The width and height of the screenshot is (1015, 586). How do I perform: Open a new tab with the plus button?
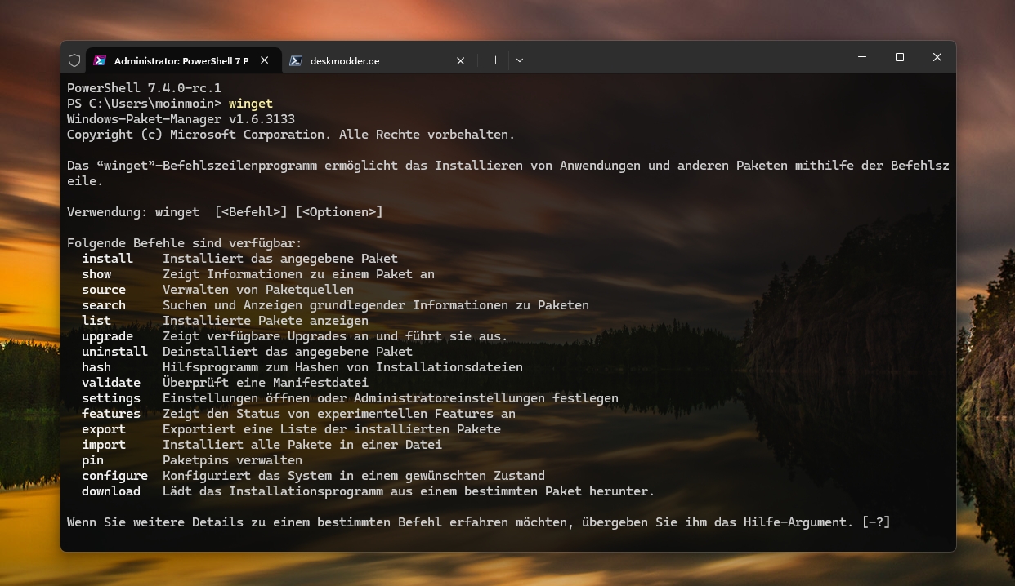495,60
